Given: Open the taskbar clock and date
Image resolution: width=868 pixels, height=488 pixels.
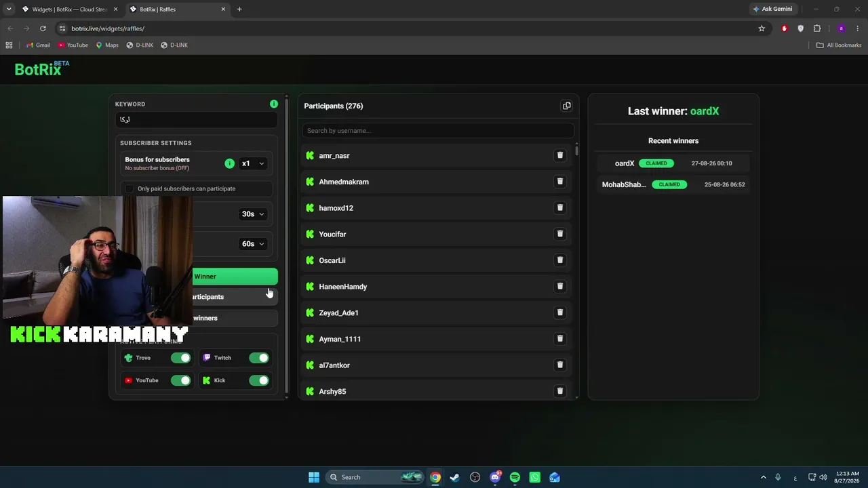Looking at the screenshot, I should click(x=848, y=477).
